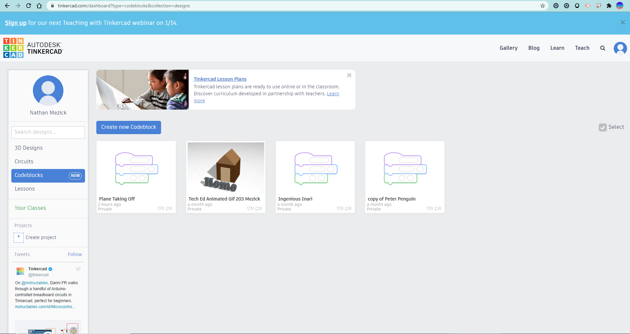
Task: Click the plus icon for Create project
Action: tap(19, 237)
